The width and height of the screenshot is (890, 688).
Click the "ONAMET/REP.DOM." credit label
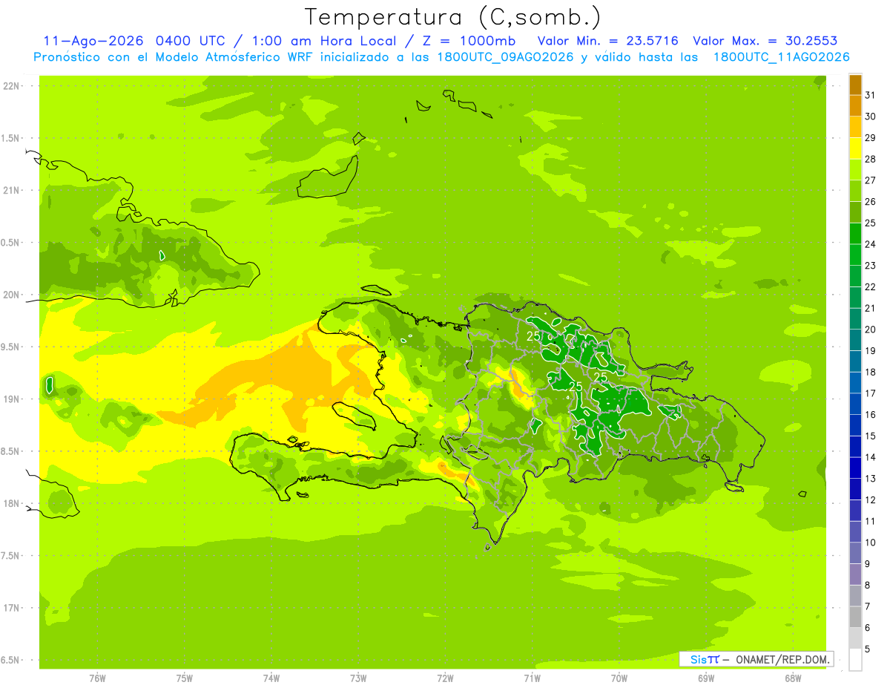coord(782,659)
